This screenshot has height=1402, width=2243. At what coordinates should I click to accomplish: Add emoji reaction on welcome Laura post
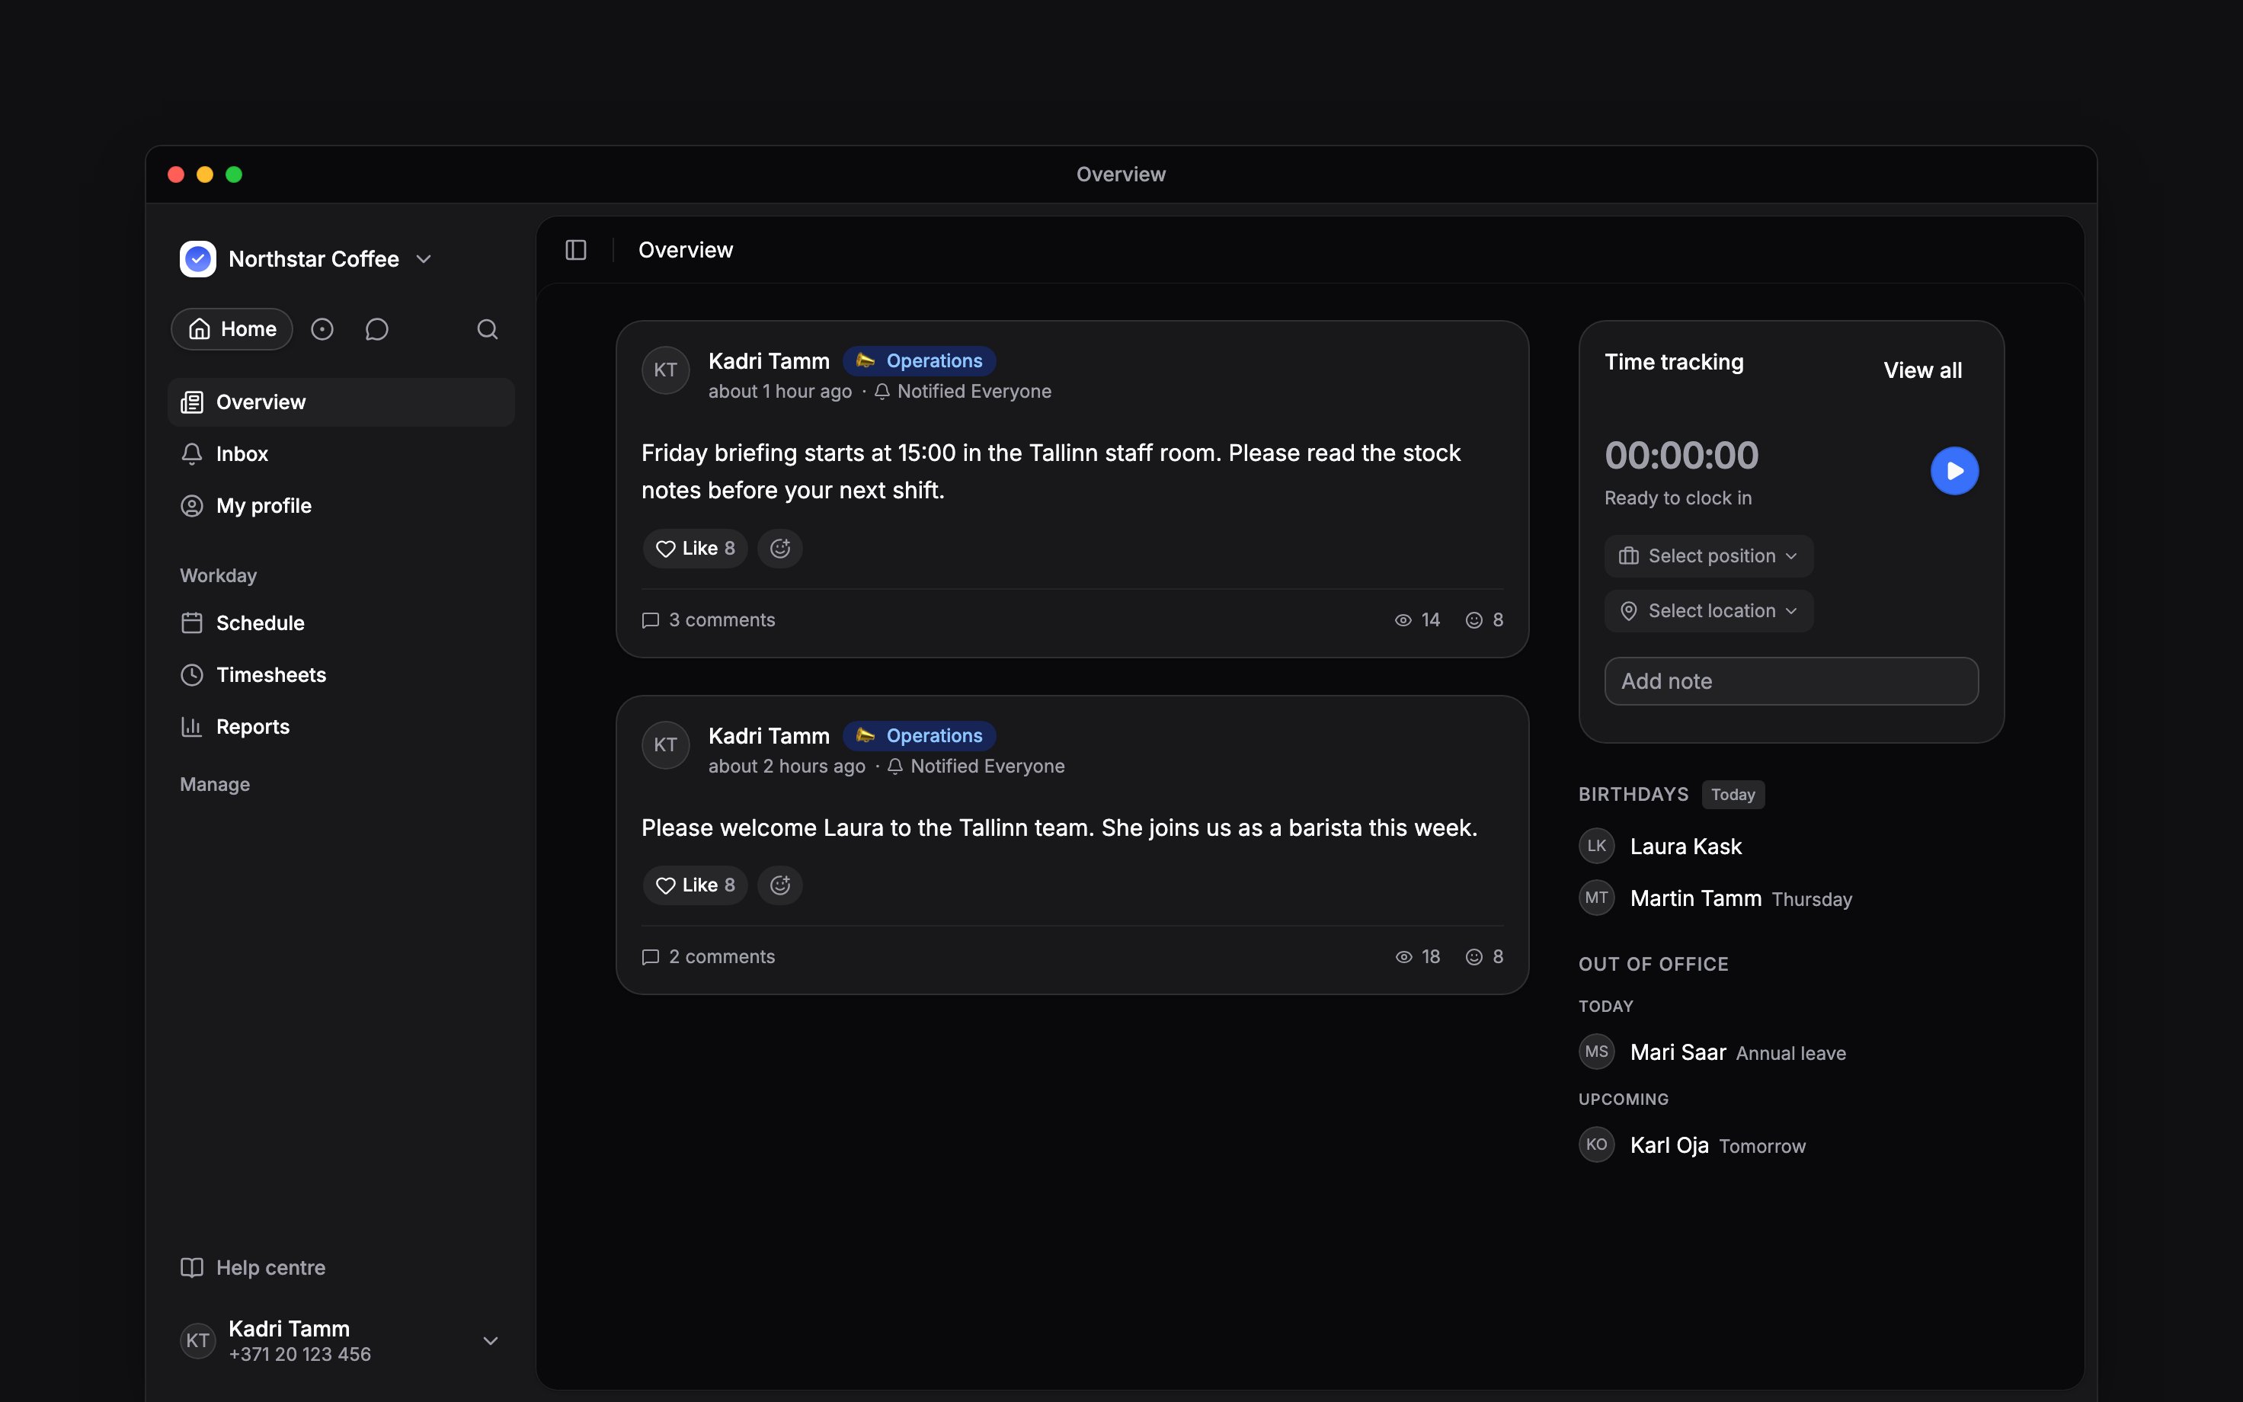[780, 885]
